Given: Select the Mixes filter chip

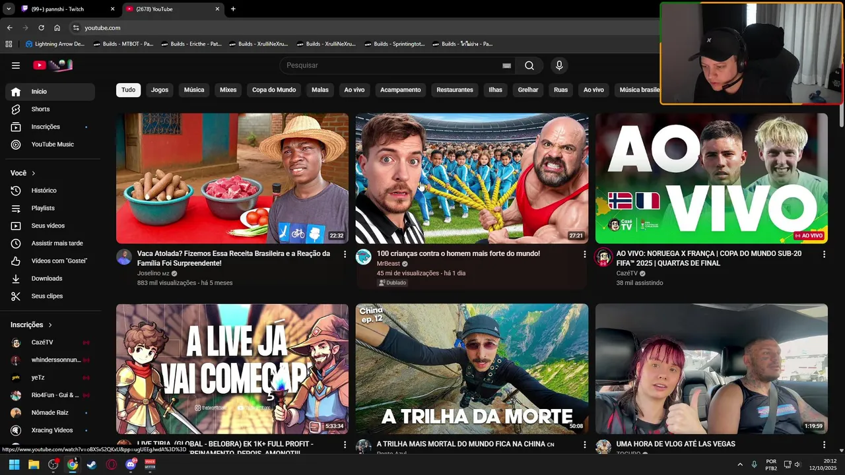Looking at the screenshot, I should tap(228, 90).
